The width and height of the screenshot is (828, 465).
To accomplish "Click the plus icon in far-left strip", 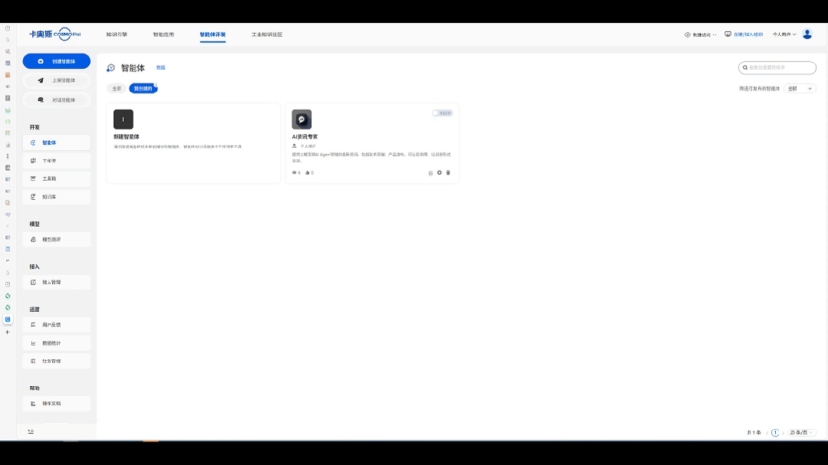I will (8, 332).
